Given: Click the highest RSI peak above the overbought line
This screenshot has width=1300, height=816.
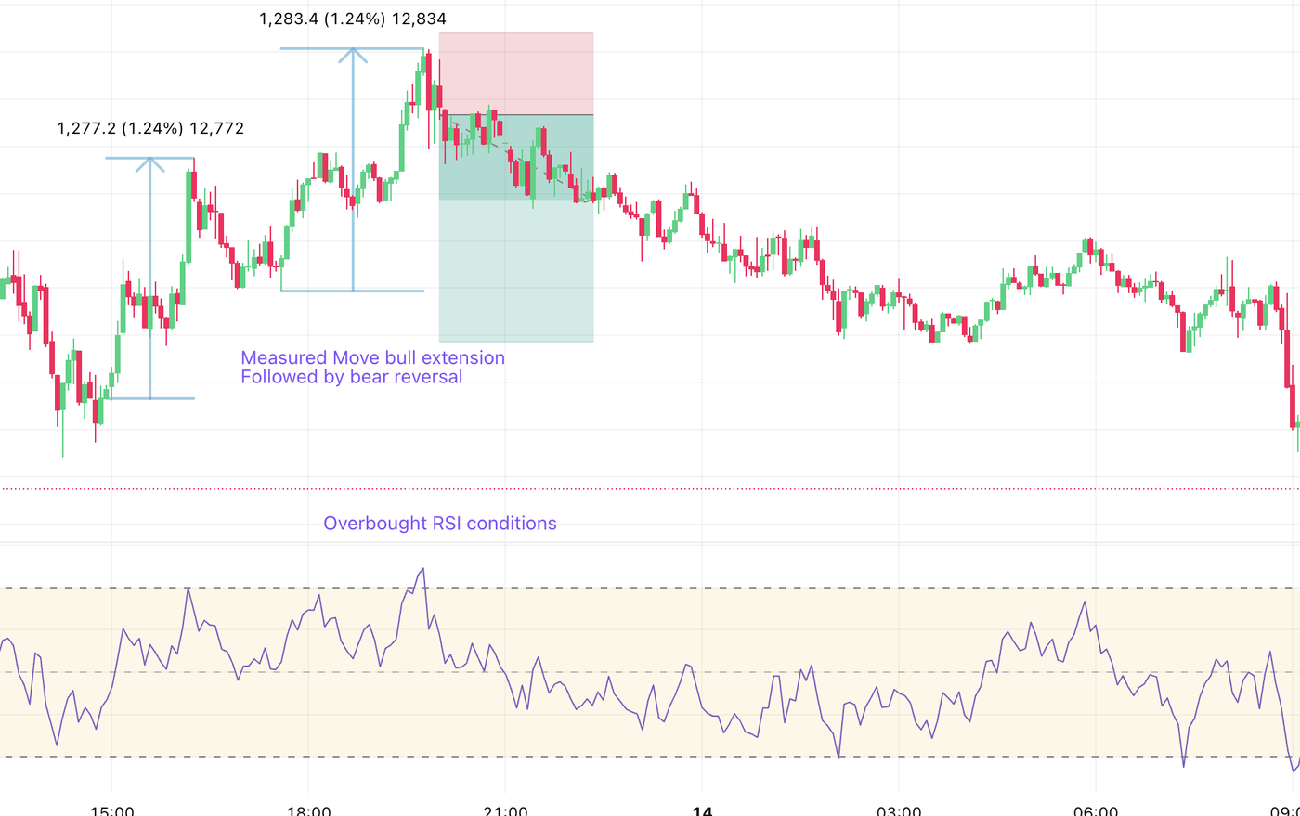Looking at the screenshot, I should [423, 569].
